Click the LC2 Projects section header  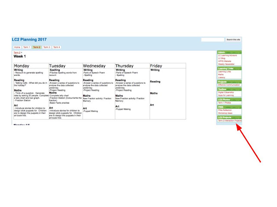coord(229,117)
